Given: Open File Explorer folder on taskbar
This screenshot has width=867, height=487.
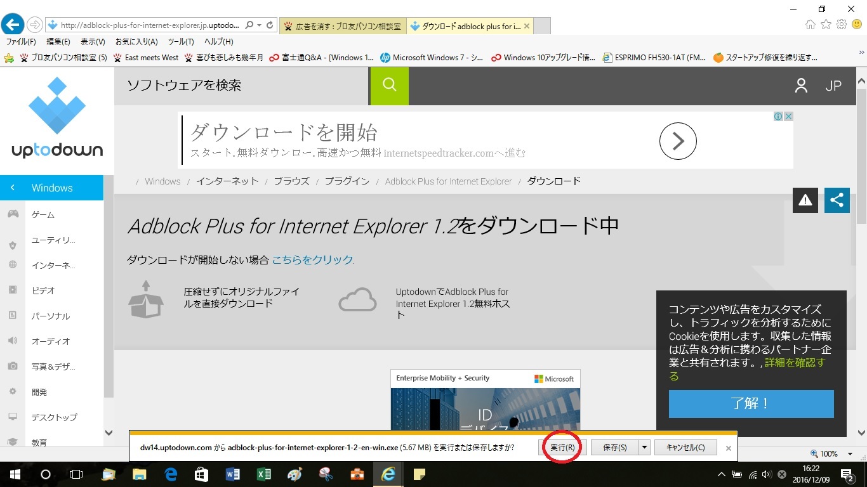Looking at the screenshot, I should (139, 474).
